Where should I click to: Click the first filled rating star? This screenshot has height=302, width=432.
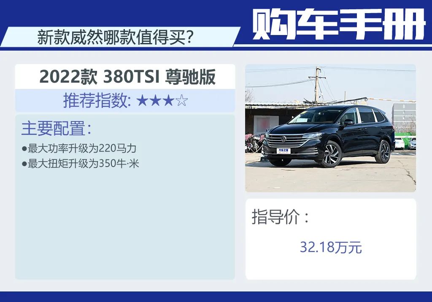[143, 100]
